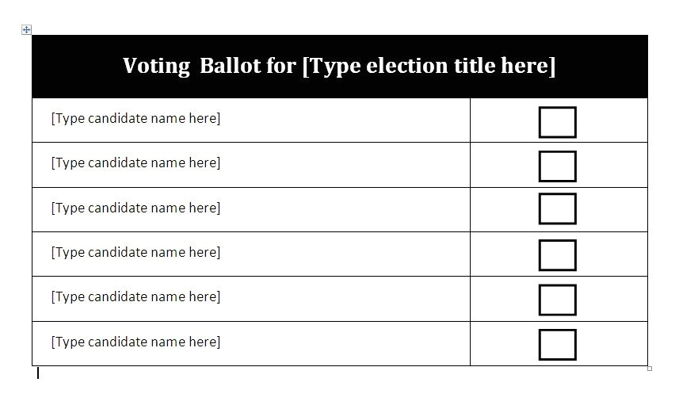The width and height of the screenshot is (679, 409).
Task: Mark the third candidate's ballot box
Action: coord(557,208)
